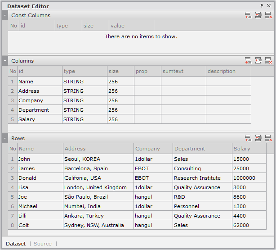This screenshot has height=250, width=276.
Task: Insert a row using Rows header icon
Action: click(258, 138)
